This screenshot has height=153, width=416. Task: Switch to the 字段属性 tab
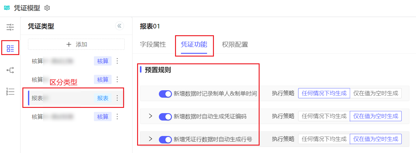pyautogui.click(x=153, y=45)
